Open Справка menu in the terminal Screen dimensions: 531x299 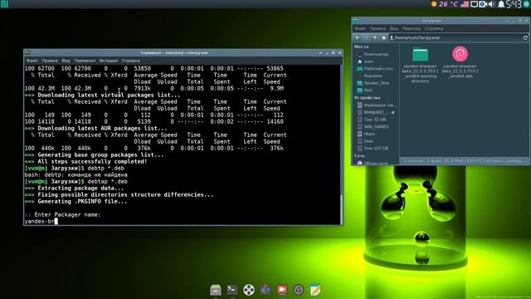(x=131, y=61)
